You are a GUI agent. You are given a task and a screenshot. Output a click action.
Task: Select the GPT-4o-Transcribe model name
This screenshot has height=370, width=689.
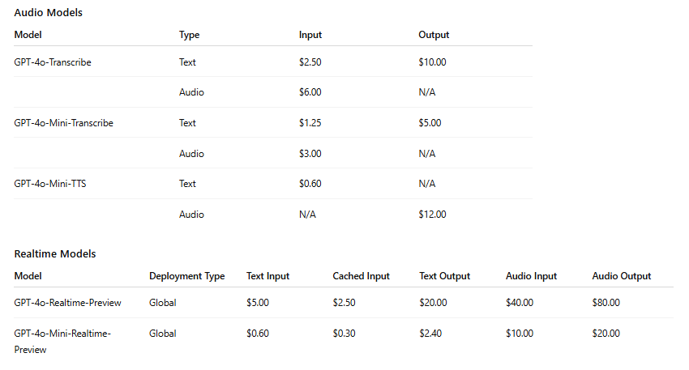53,62
